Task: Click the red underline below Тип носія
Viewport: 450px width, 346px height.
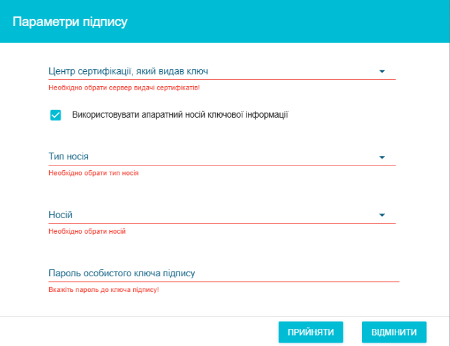Action: [x=222, y=165]
